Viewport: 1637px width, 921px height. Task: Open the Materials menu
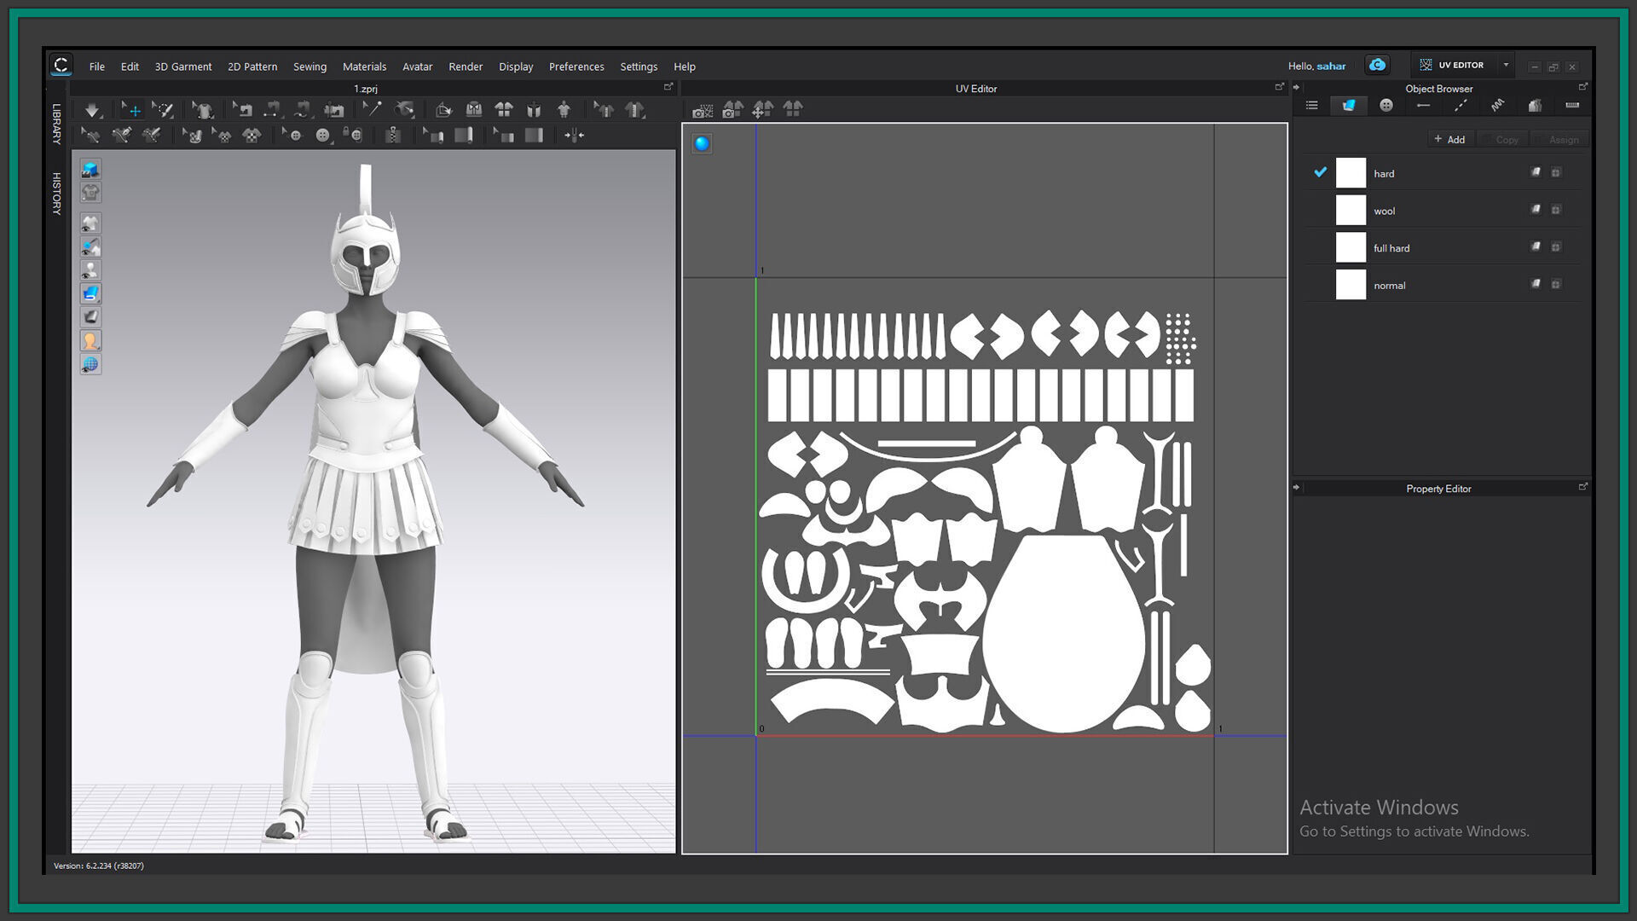click(x=364, y=67)
